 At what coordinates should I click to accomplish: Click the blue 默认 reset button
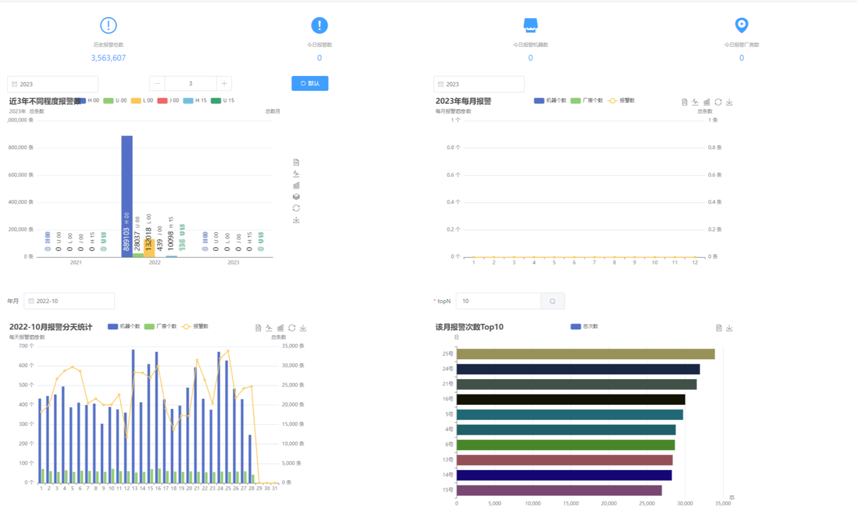click(x=310, y=83)
